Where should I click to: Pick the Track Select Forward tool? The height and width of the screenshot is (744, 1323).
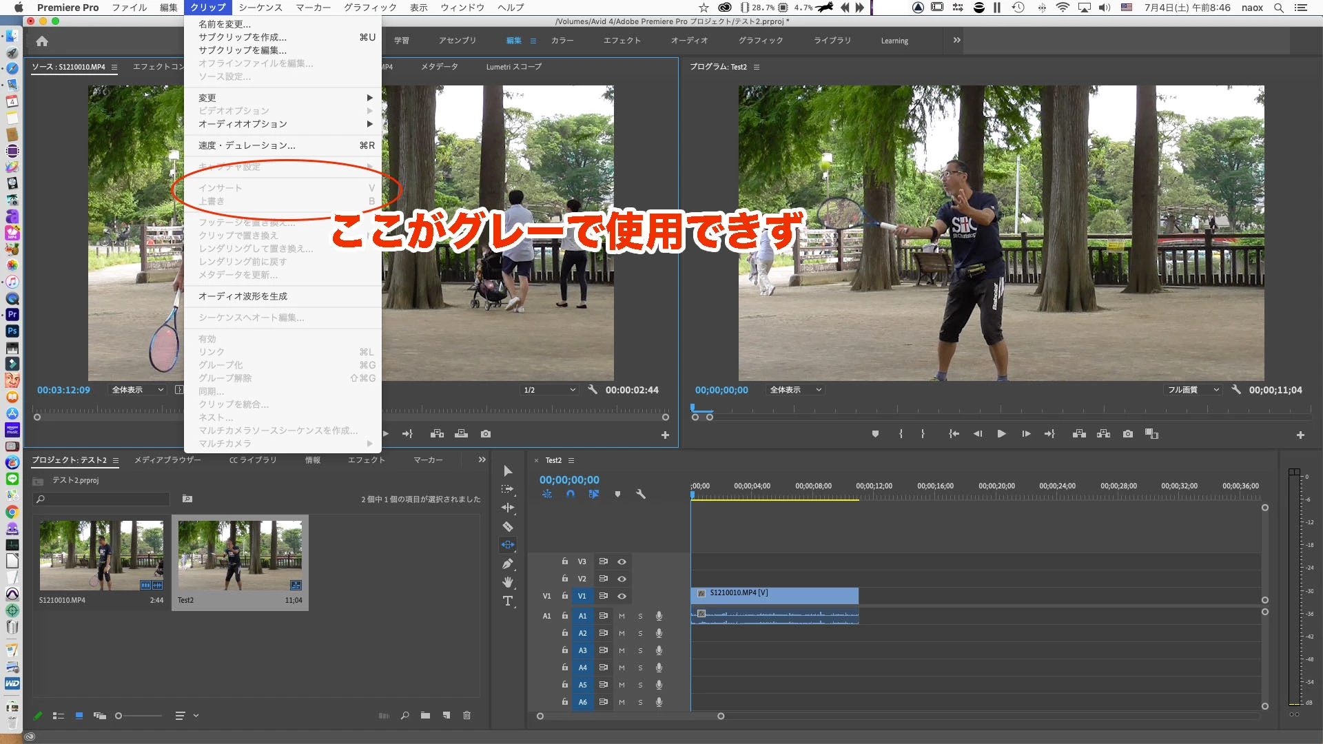(x=508, y=489)
